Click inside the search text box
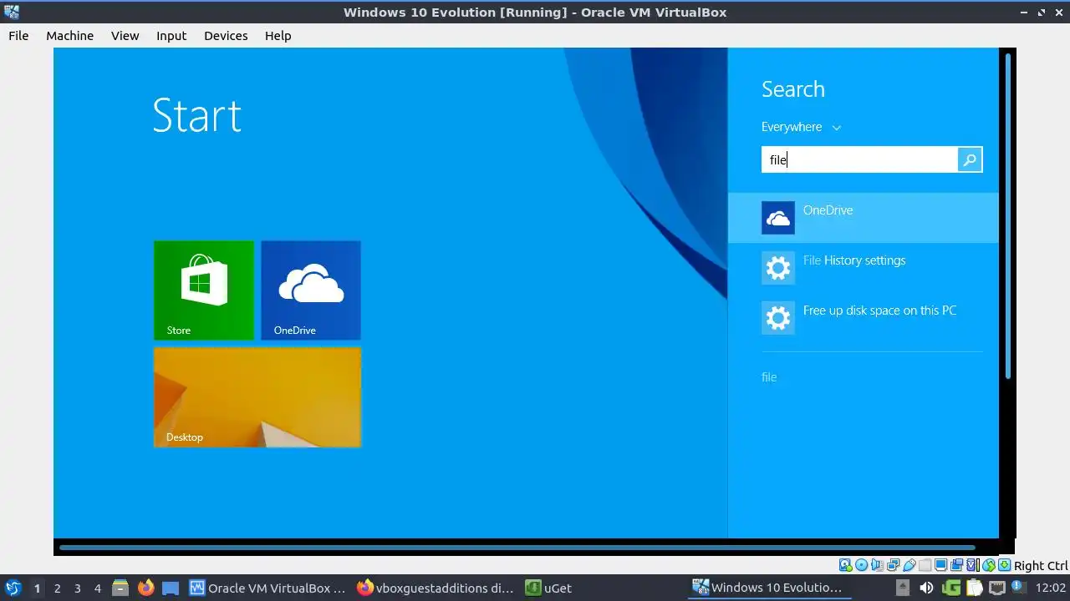Image resolution: width=1070 pixels, height=601 pixels. click(859, 159)
